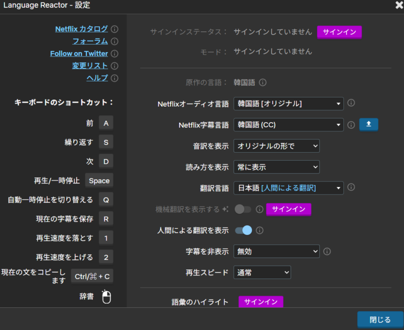Click 韓国語 original language value
The height and width of the screenshot is (330, 404).
point(244,82)
